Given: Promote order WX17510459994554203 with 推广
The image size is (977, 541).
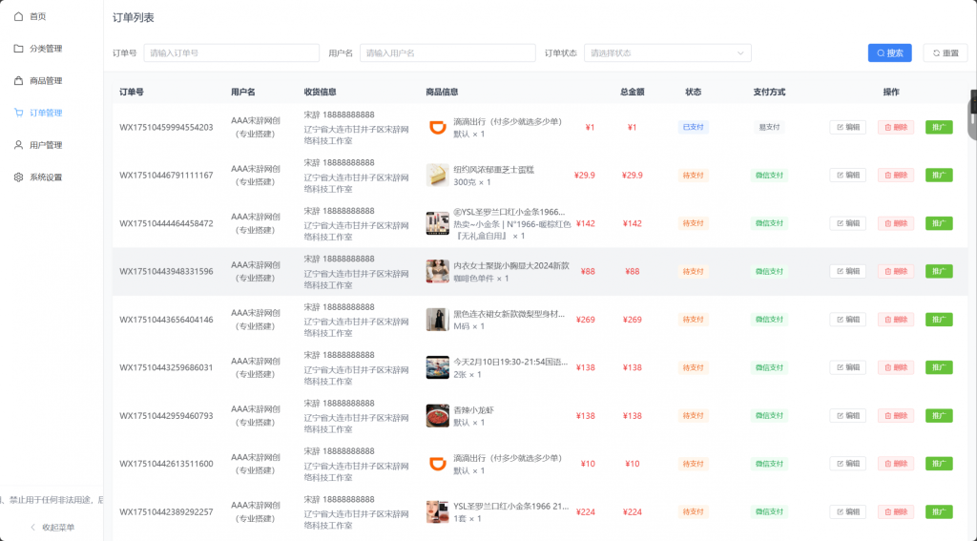Looking at the screenshot, I should coord(939,127).
